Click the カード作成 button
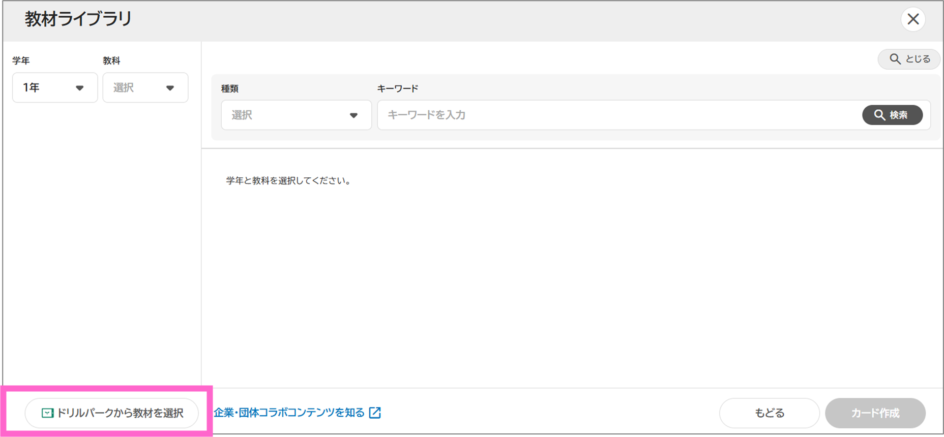 coord(875,413)
